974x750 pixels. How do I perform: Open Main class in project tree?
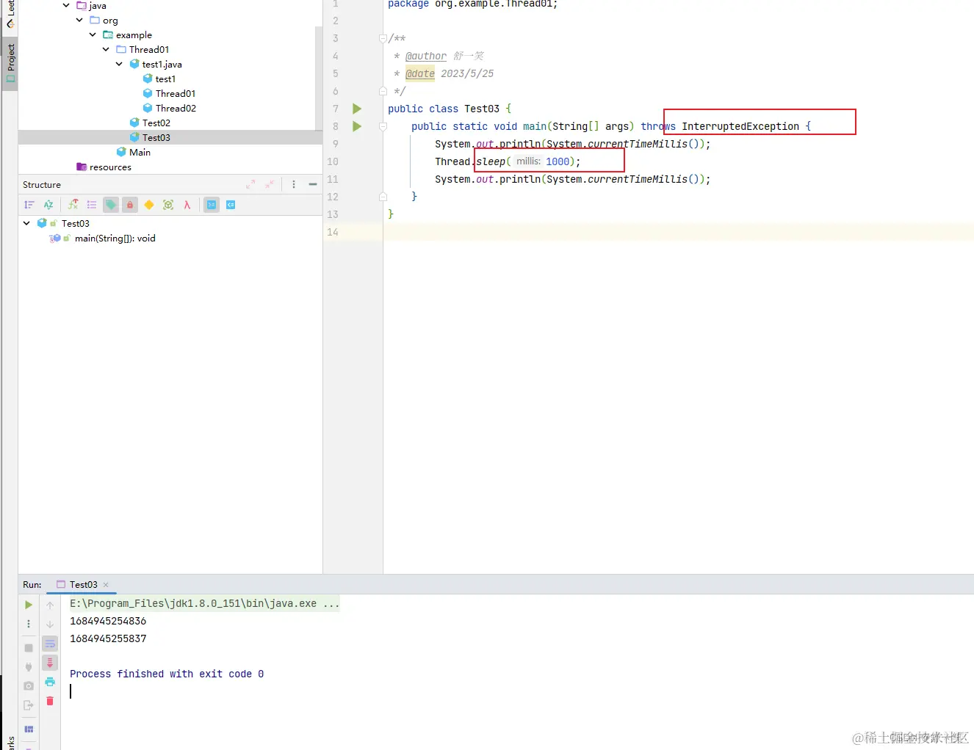click(140, 152)
